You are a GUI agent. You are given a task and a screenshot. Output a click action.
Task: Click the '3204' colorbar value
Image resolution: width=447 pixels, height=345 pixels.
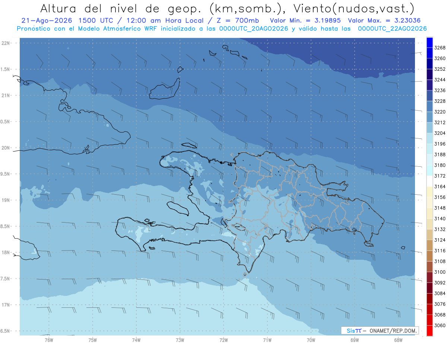click(440, 133)
